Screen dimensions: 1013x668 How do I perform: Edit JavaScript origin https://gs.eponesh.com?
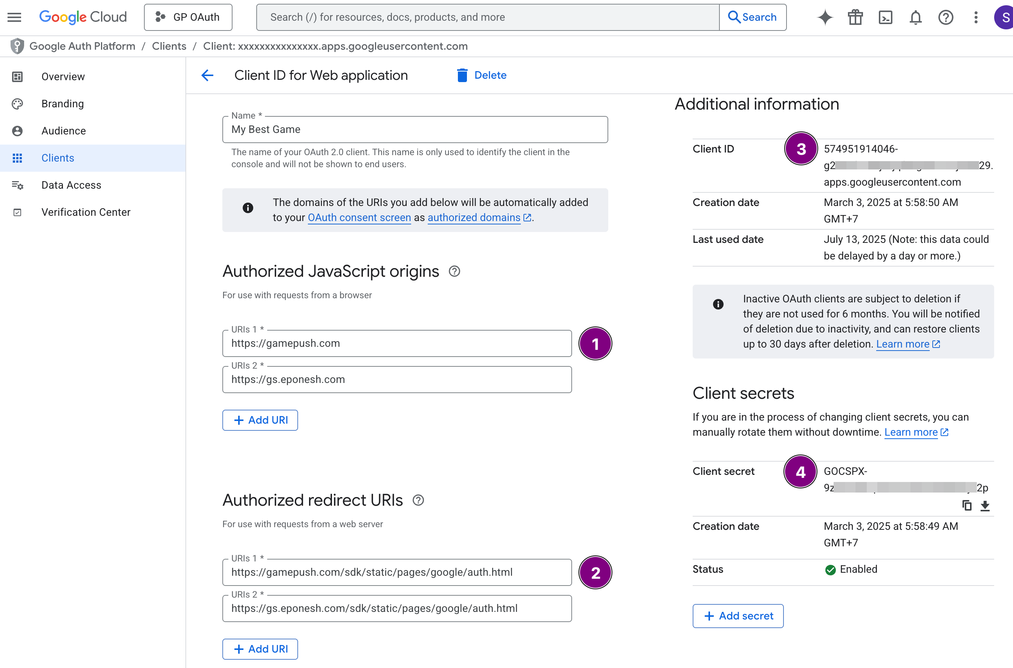pos(397,380)
